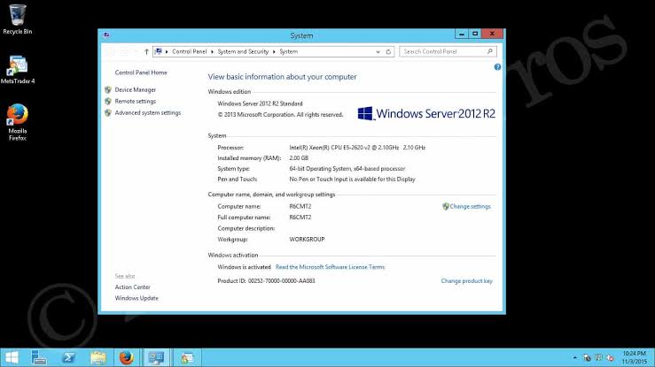Maximize the System window
655x367 pixels.
[x=475, y=34]
